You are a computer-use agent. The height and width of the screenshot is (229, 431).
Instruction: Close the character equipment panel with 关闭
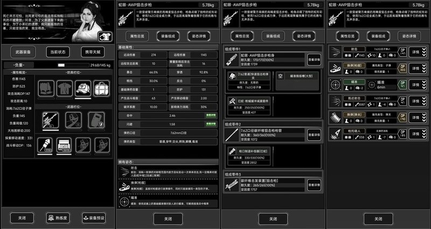(22, 218)
